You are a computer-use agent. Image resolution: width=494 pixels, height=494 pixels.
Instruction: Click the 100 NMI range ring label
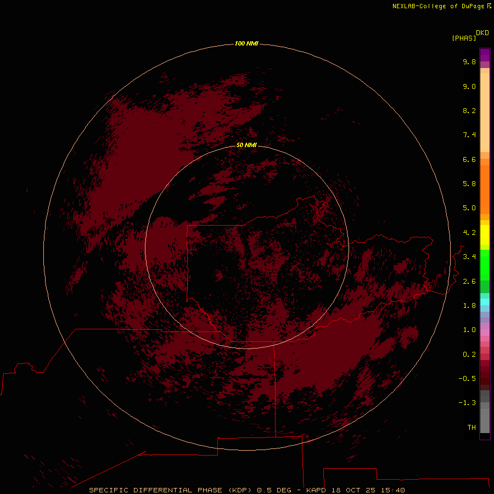tap(246, 43)
